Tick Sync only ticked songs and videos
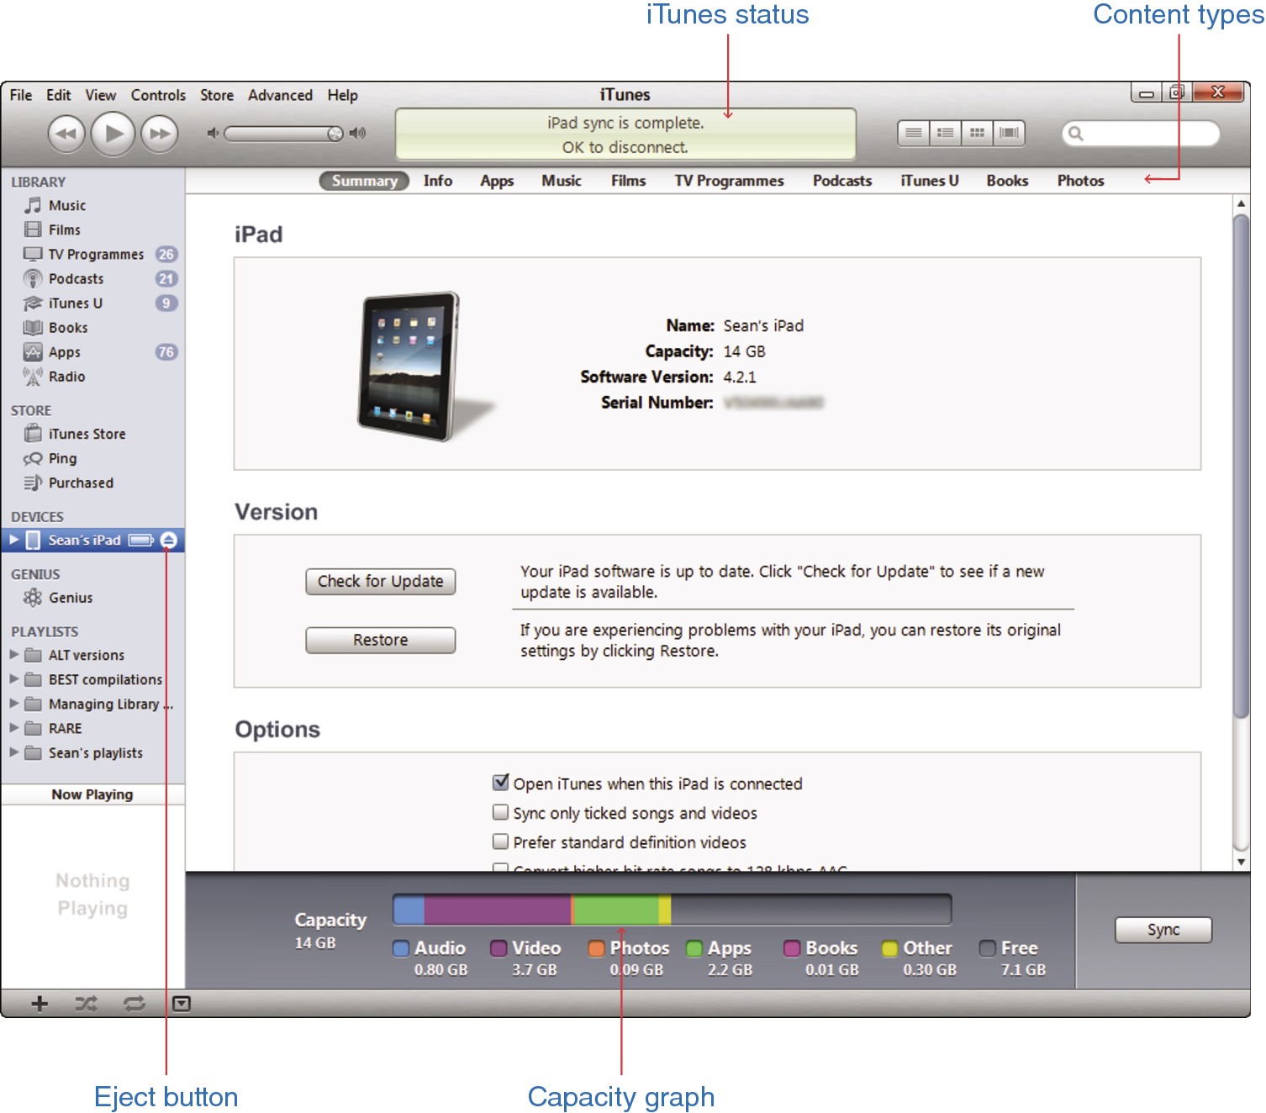 click(x=500, y=812)
